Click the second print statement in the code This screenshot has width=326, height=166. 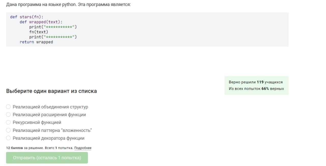(53, 37)
